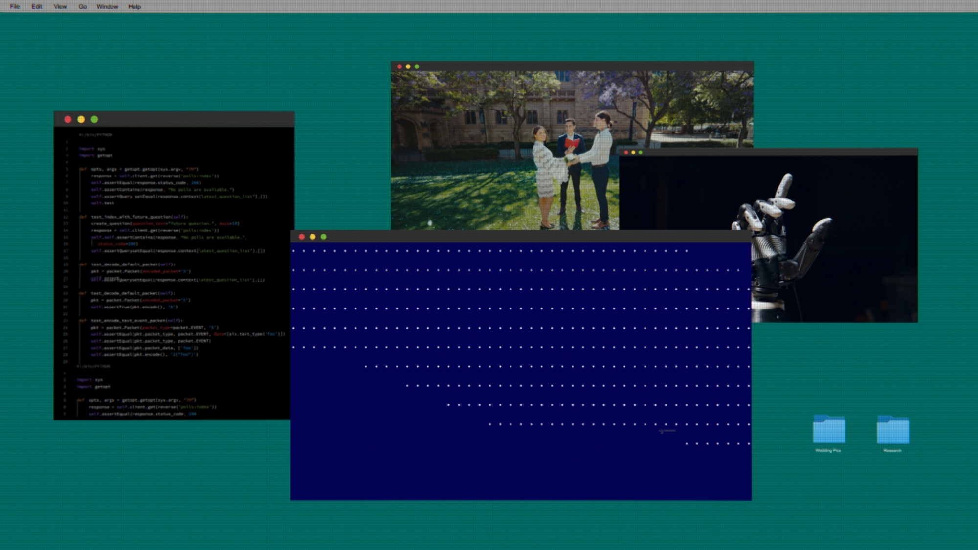Open the Help menu

click(x=134, y=6)
